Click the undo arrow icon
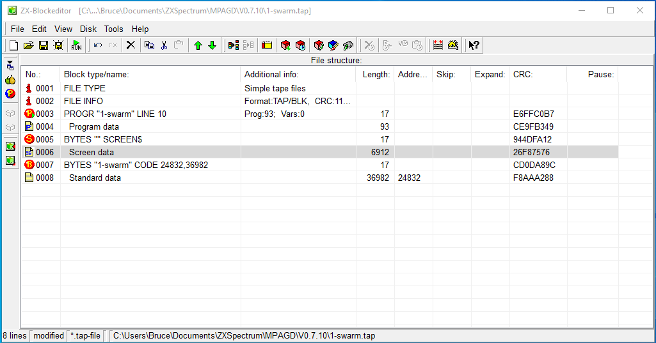The height and width of the screenshot is (343, 656). pyautogui.click(x=98, y=45)
